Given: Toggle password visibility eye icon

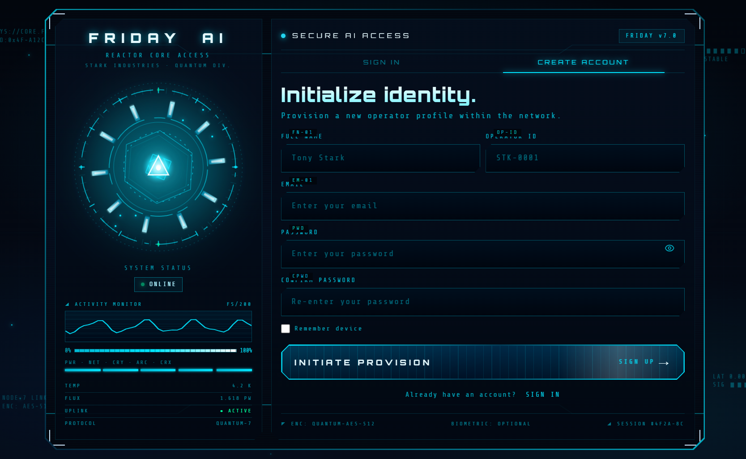Looking at the screenshot, I should (669, 248).
